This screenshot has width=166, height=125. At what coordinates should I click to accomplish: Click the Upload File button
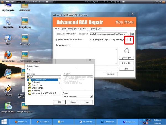(x=126, y=63)
